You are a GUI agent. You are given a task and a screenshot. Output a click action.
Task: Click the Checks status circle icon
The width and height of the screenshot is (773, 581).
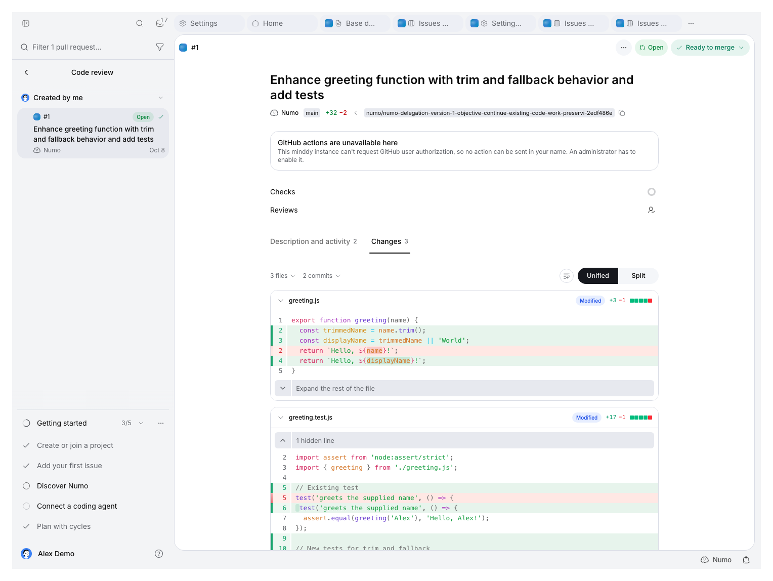652,192
